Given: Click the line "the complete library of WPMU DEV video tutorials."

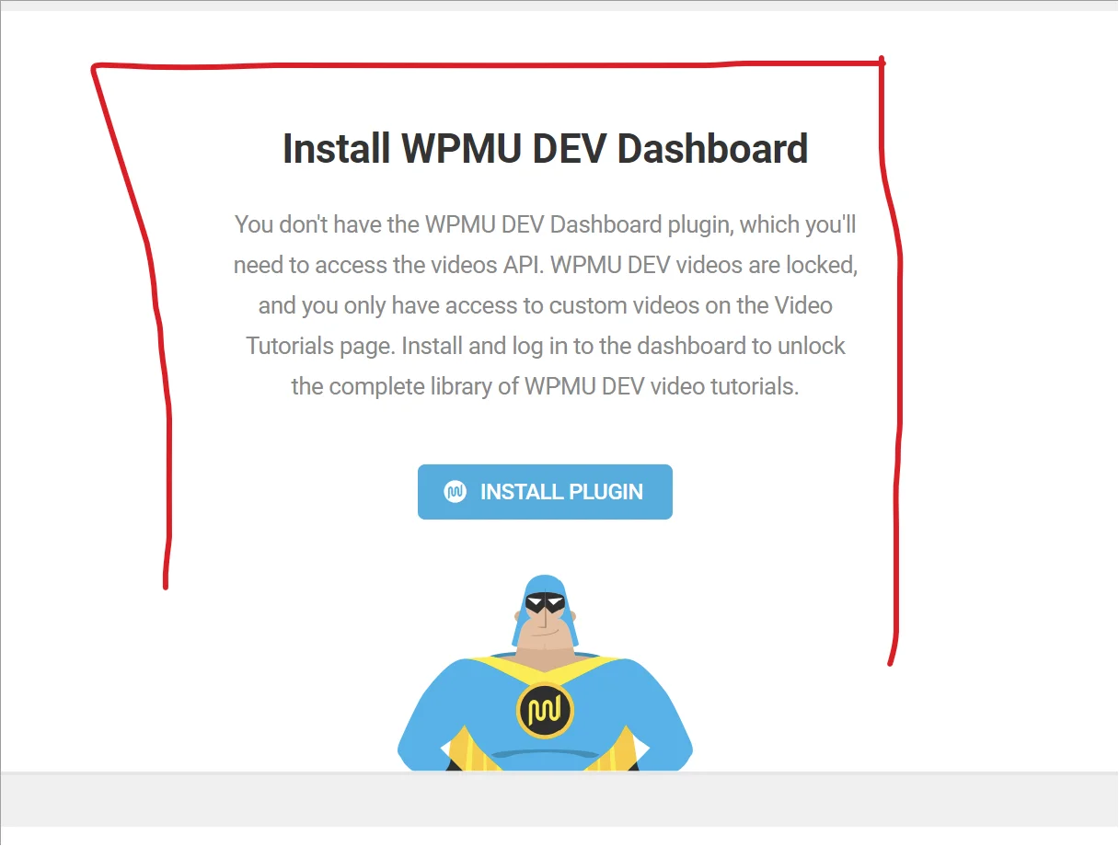Looking at the screenshot, I should [545, 386].
